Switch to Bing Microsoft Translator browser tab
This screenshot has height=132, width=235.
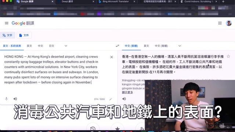click(116, 1)
